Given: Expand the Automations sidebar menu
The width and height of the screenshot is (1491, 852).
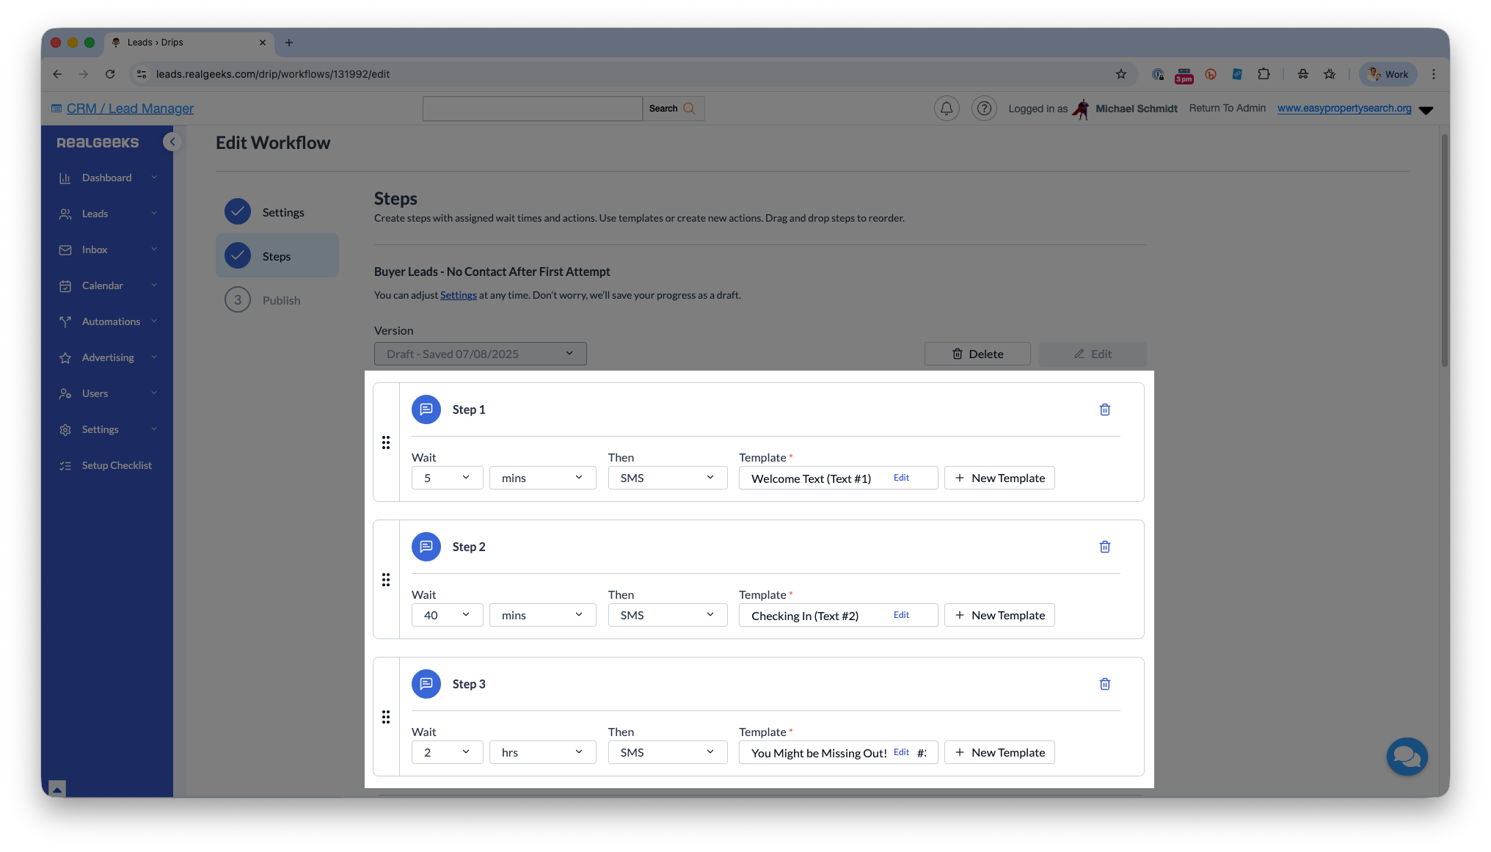Looking at the screenshot, I should [x=110, y=321].
